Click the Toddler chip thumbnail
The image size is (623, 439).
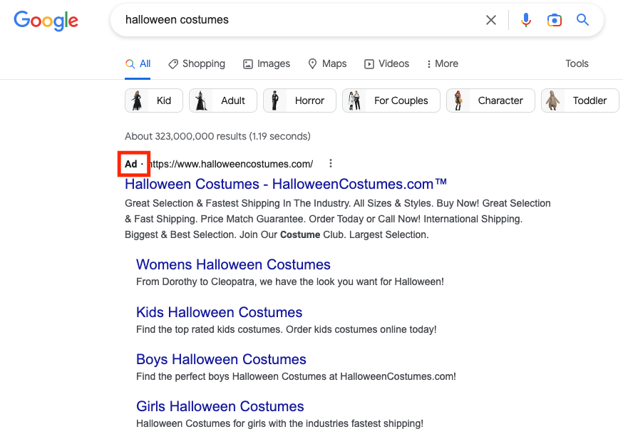[552, 100]
